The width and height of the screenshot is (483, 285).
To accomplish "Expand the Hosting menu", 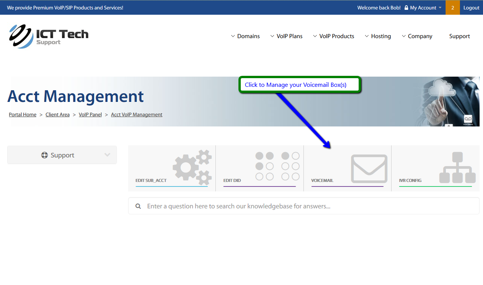I will coord(378,36).
